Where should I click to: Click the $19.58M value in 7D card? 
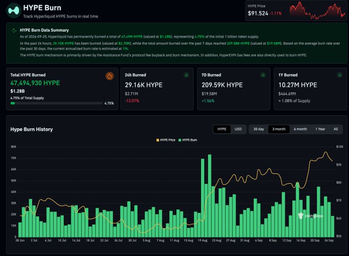tap(209, 94)
